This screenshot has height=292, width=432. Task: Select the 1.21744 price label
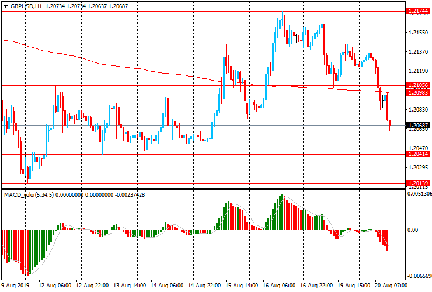pos(419,11)
